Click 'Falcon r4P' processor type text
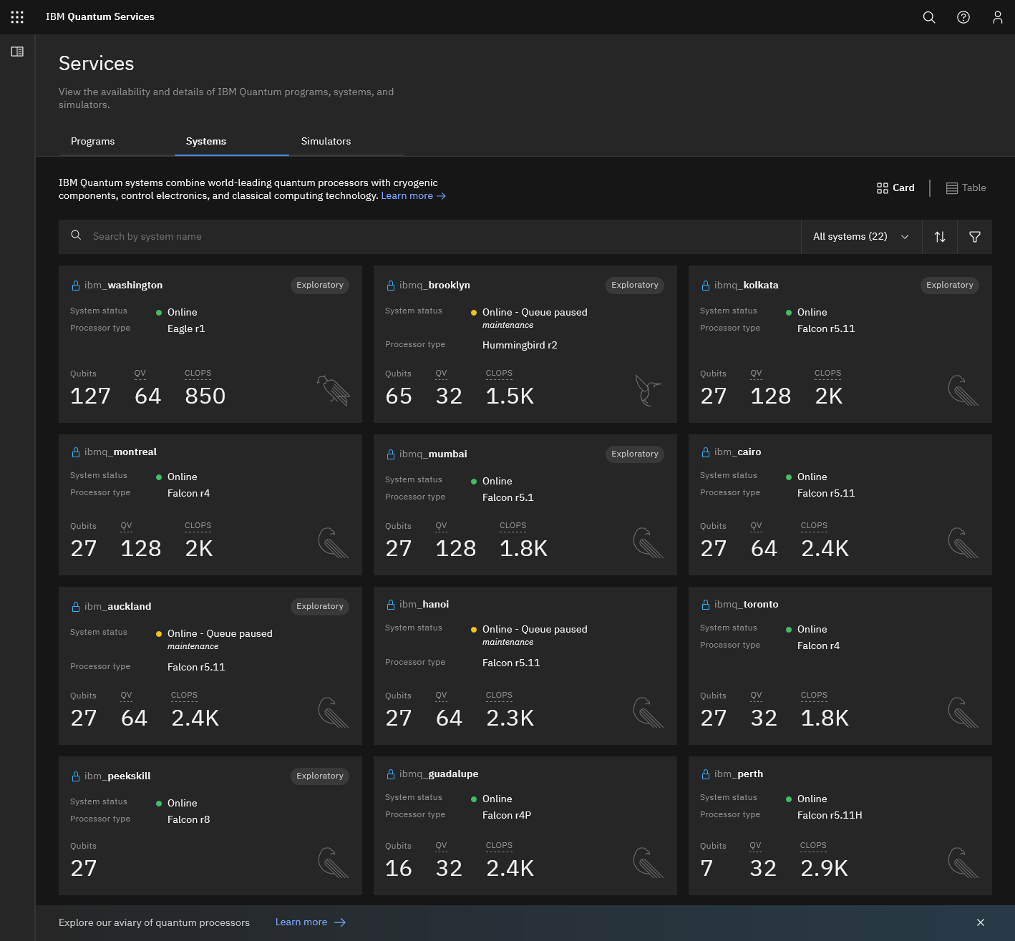The width and height of the screenshot is (1015, 941). coord(507,816)
